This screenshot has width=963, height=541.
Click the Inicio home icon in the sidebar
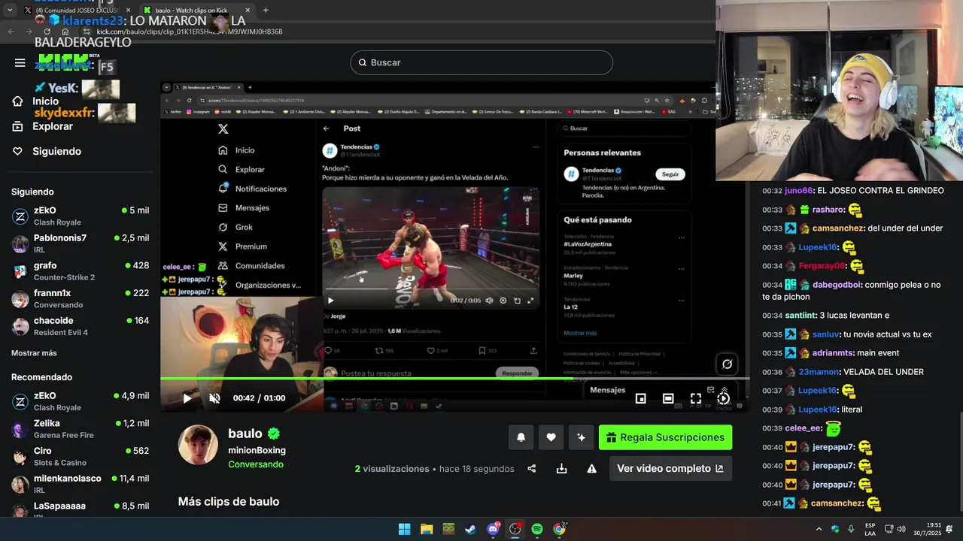17,101
